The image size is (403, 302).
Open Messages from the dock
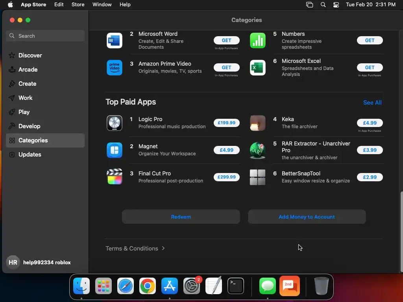tap(268, 286)
